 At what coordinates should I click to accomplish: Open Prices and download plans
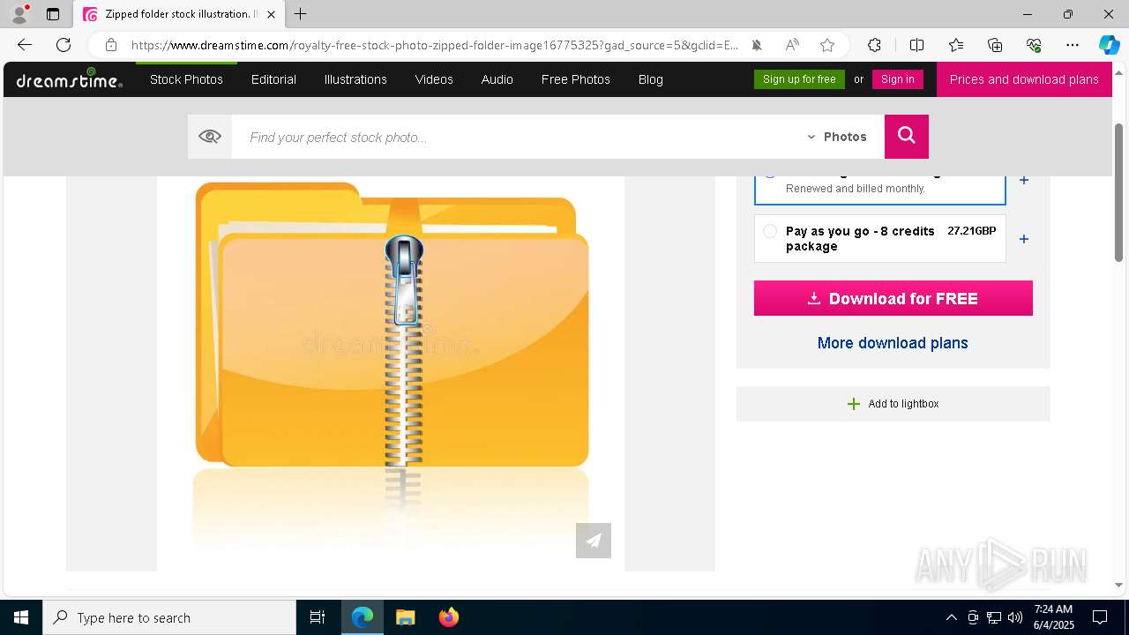coord(1024,79)
